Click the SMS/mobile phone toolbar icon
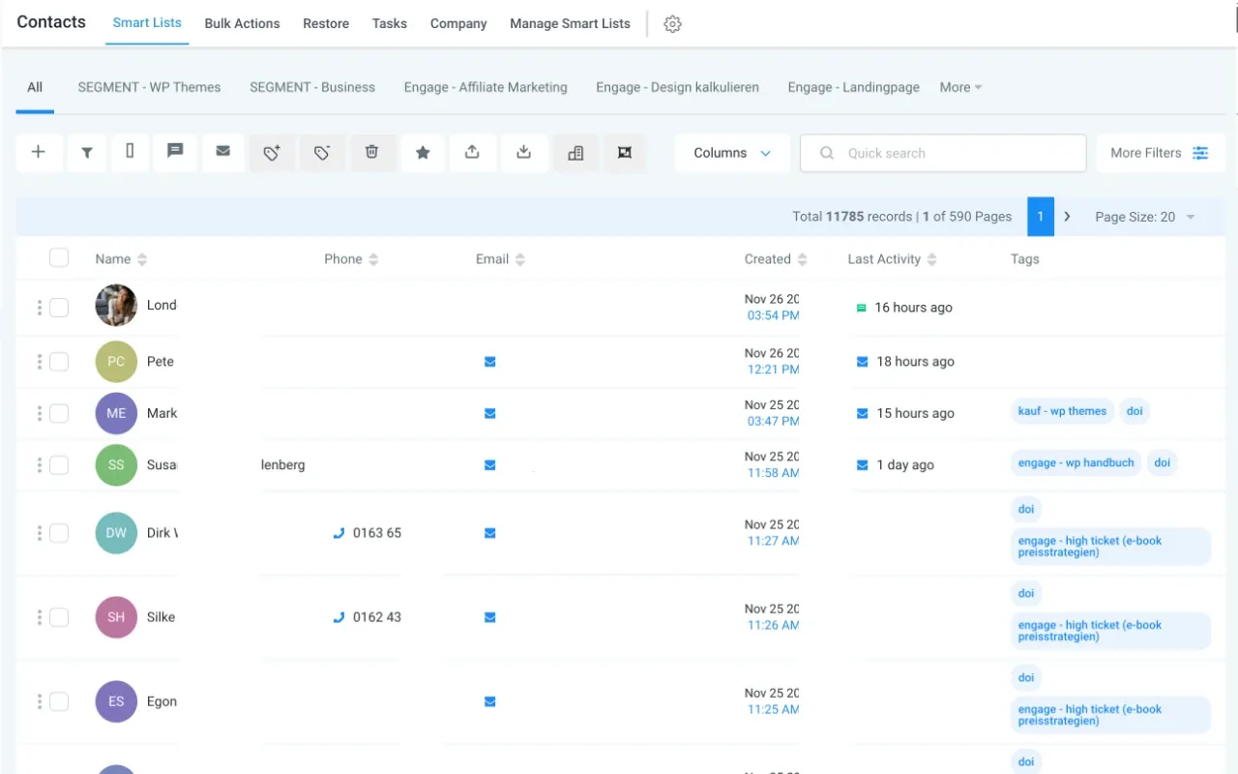1238x774 pixels. tap(130, 152)
